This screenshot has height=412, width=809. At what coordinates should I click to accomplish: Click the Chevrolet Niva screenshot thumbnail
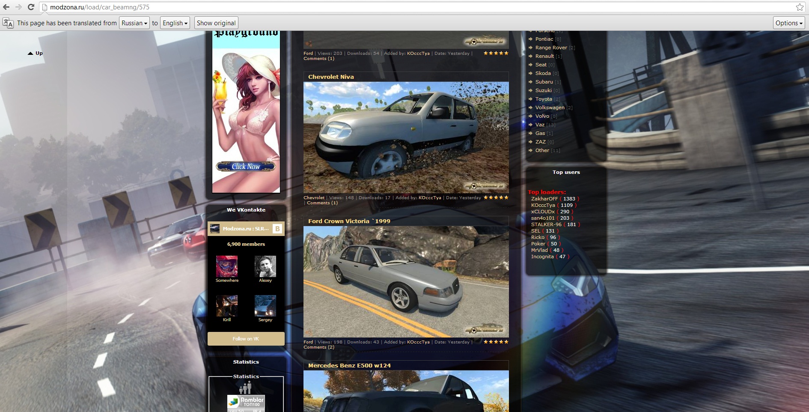coord(406,137)
